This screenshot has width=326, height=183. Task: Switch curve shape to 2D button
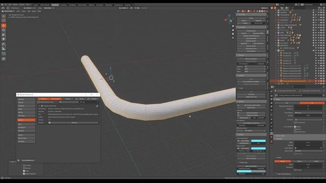[x=286, y=103]
